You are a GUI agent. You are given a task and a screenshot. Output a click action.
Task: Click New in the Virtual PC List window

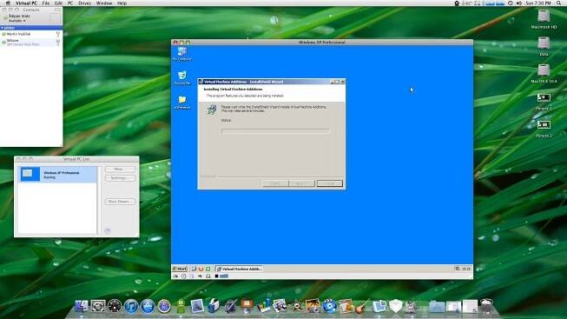[120, 169]
